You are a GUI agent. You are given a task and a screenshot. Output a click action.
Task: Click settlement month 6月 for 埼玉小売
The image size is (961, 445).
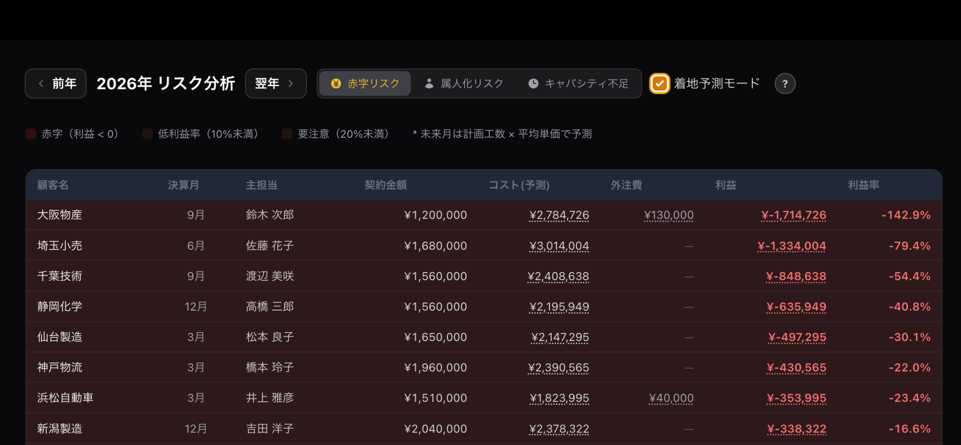pos(196,246)
